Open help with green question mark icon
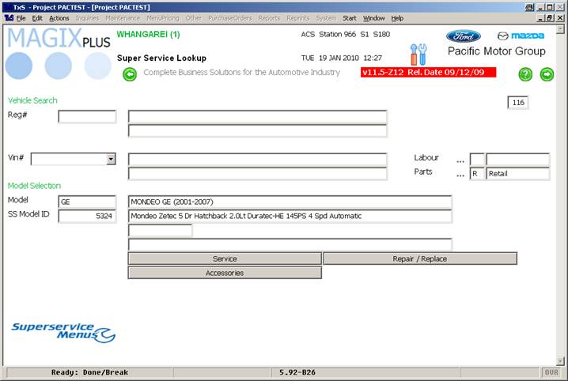568x381 pixels. pyautogui.click(x=525, y=74)
